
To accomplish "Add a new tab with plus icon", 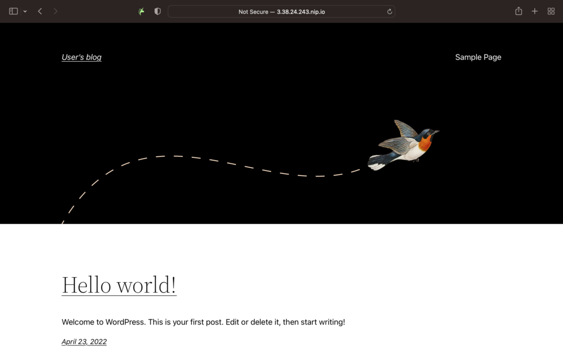I will [x=534, y=12].
